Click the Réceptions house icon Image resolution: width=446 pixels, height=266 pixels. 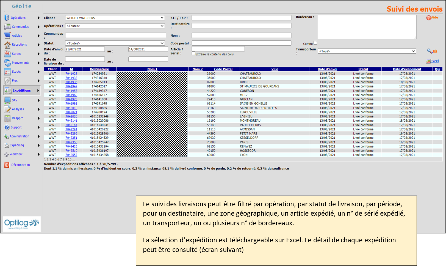point(7,45)
